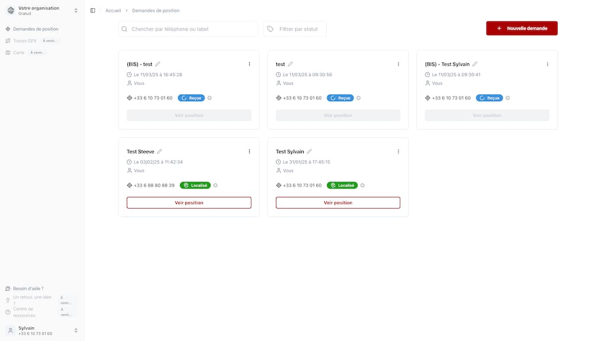This screenshot has width=592, height=341.
Task: Click the "Localisé" status badge on Test Sylvain
Action: click(342, 186)
